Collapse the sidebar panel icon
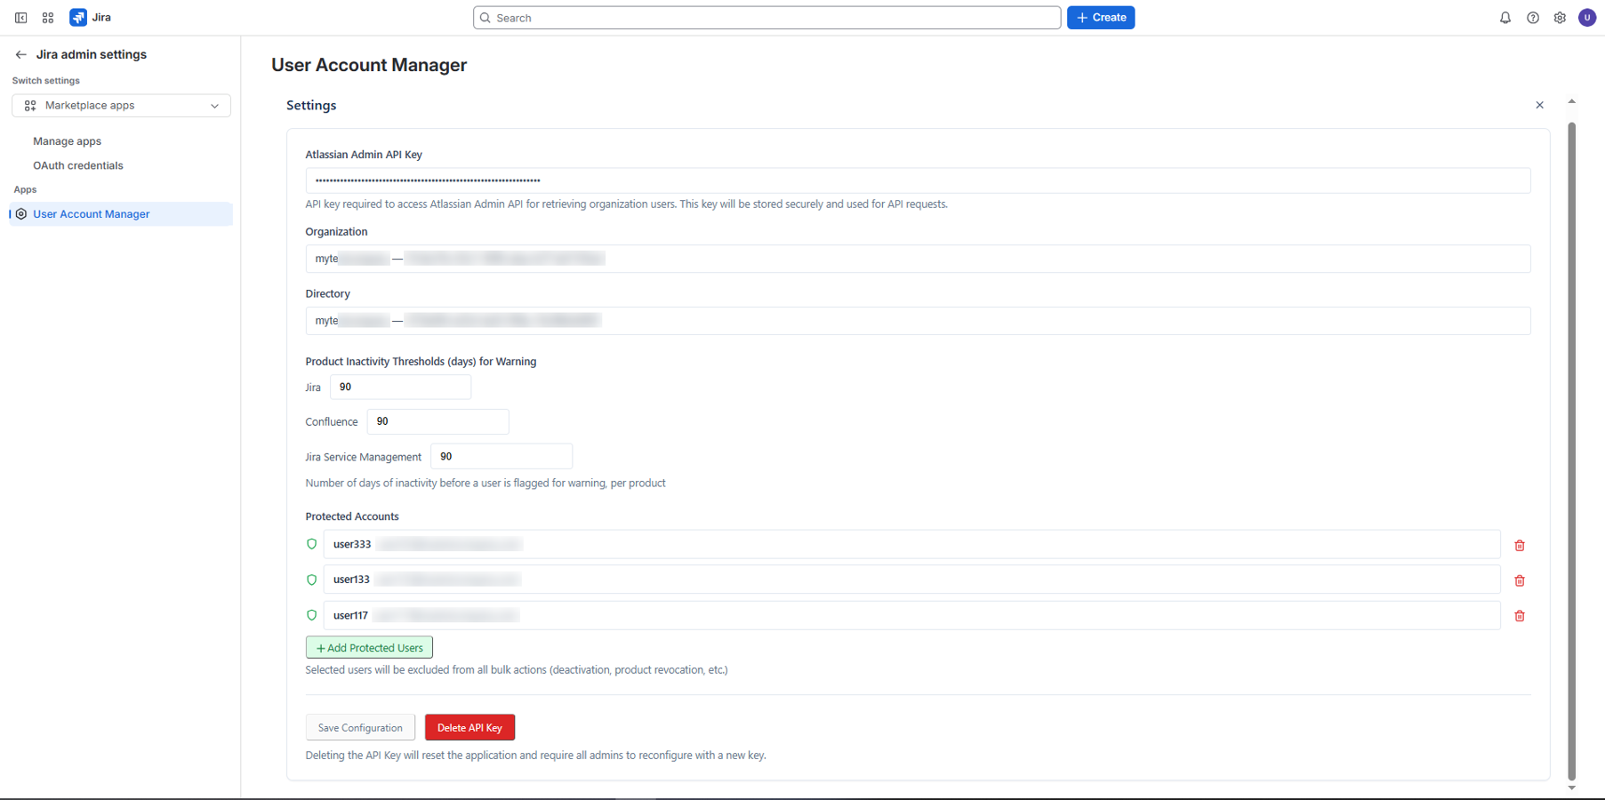This screenshot has height=800, width=1605. [20, 18]
